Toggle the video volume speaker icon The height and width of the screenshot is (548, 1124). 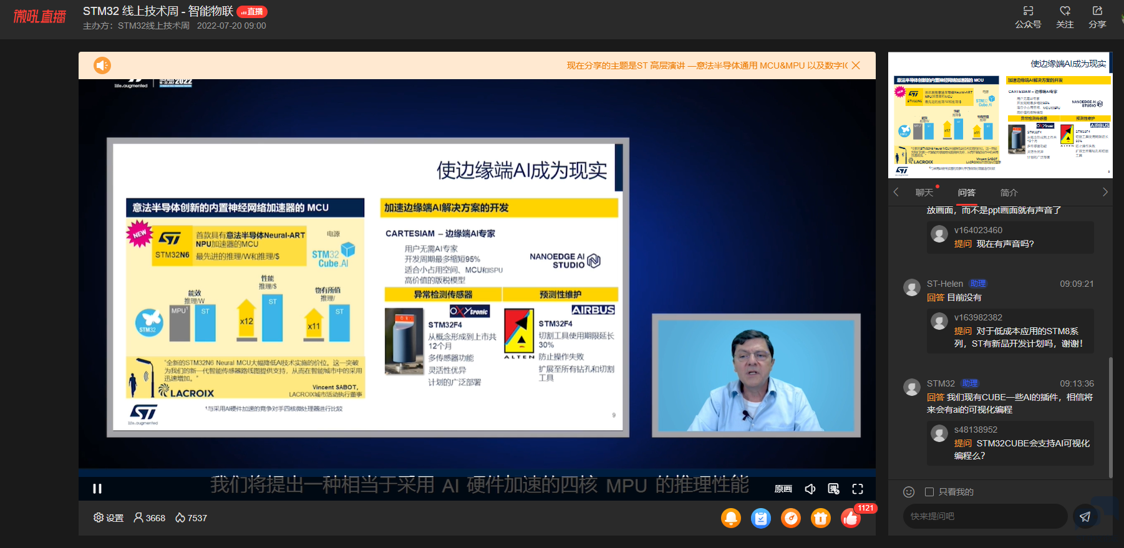[810, 489]
